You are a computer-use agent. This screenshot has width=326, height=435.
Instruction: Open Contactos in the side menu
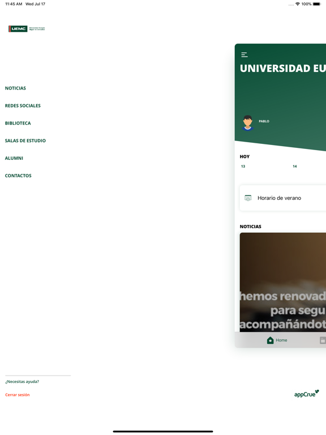coord(18,176)
